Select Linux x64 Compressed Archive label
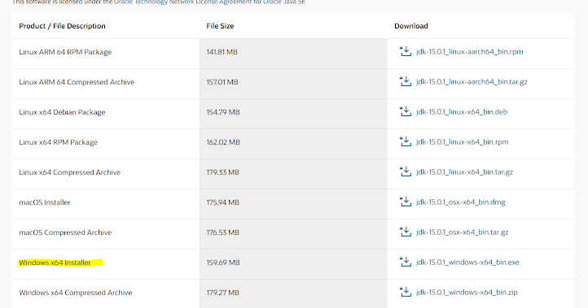This screenshot has width=588, height=308. click(x=70, y=172)
